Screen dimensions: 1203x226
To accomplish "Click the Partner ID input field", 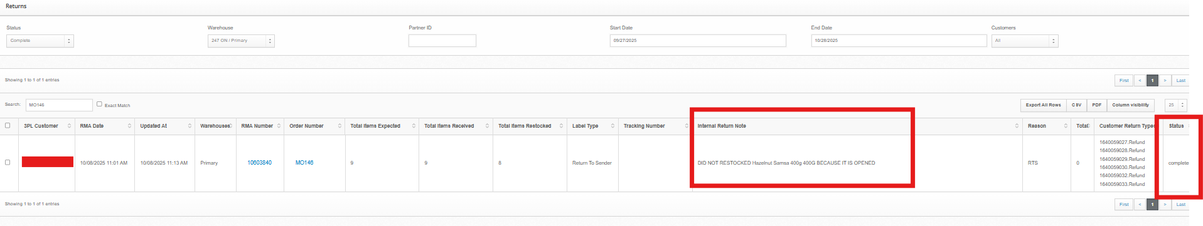I will click(x=442, y=41).
